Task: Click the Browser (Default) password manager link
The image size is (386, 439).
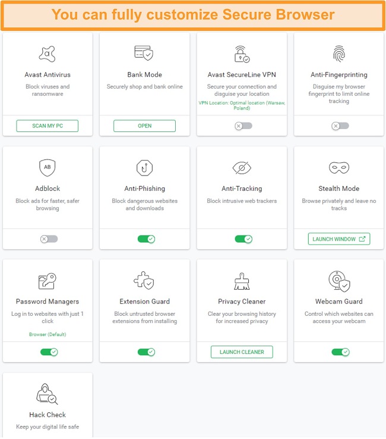Action: click(48, 334)
